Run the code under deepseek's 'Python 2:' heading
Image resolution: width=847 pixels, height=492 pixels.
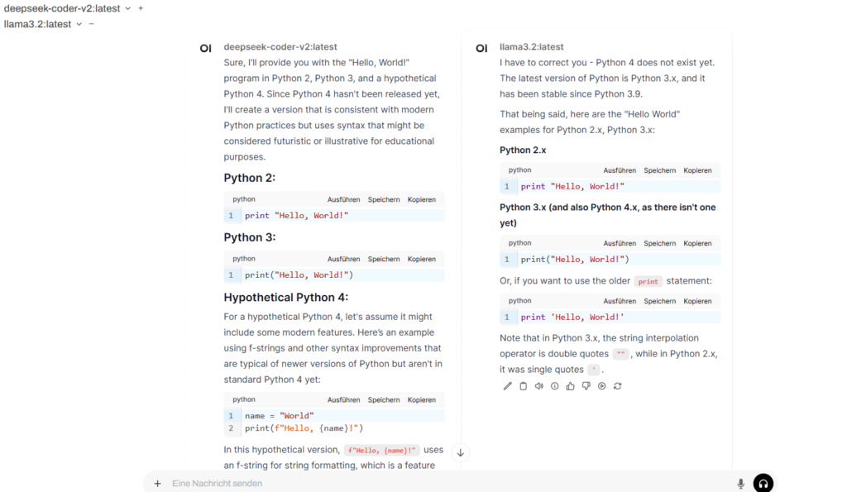[x=343, y=200]
